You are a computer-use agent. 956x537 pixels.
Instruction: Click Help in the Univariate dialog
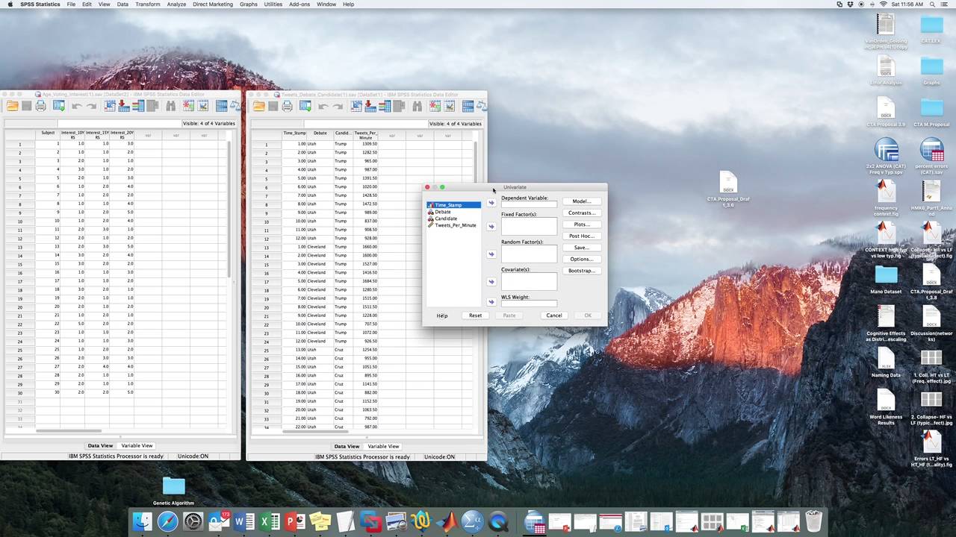click(442, 315)
